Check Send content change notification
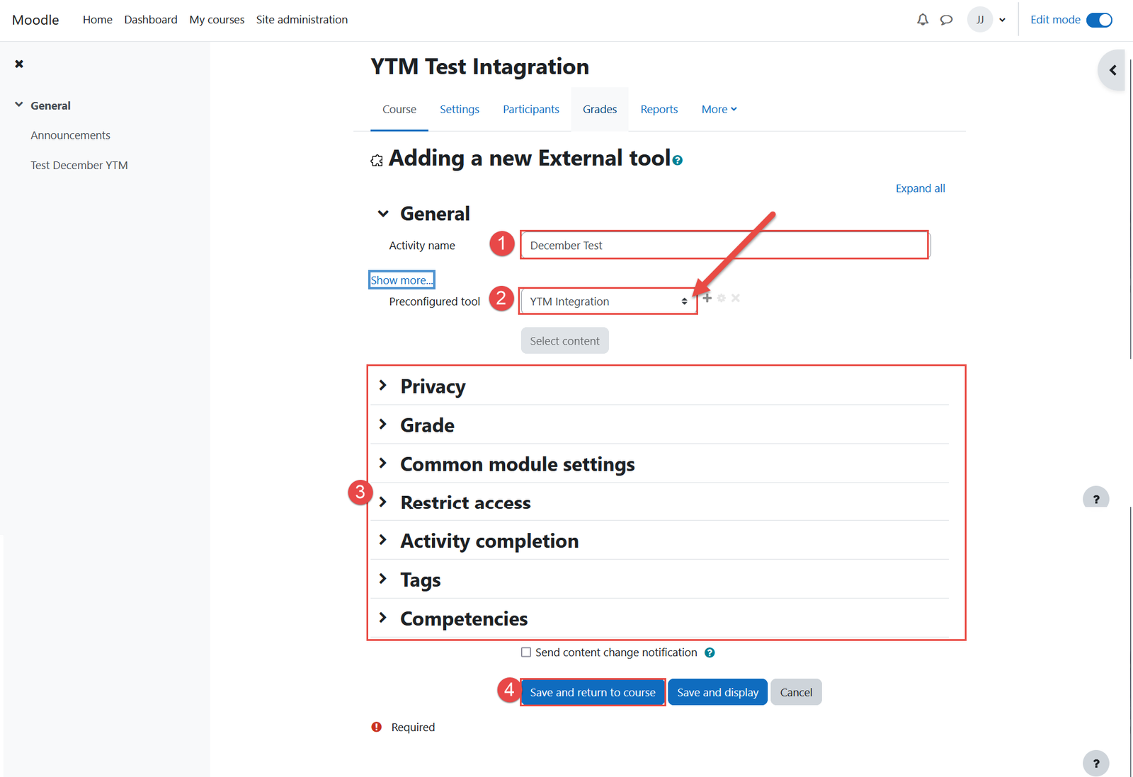This screenshot has height=777, width=1133. [526, 652]
